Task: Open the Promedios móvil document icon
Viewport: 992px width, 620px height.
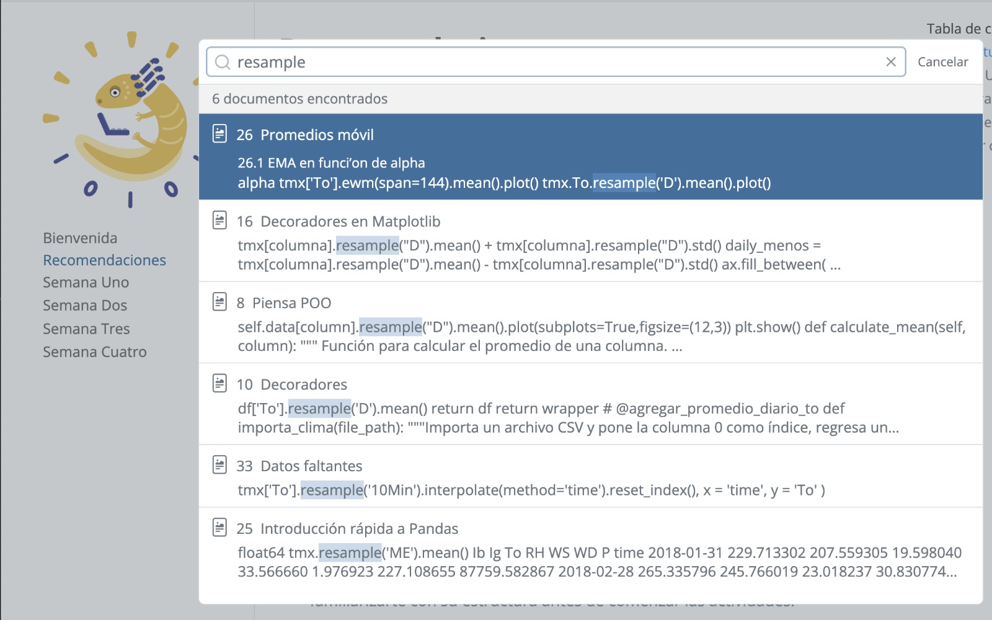Action: pos(219,134)
